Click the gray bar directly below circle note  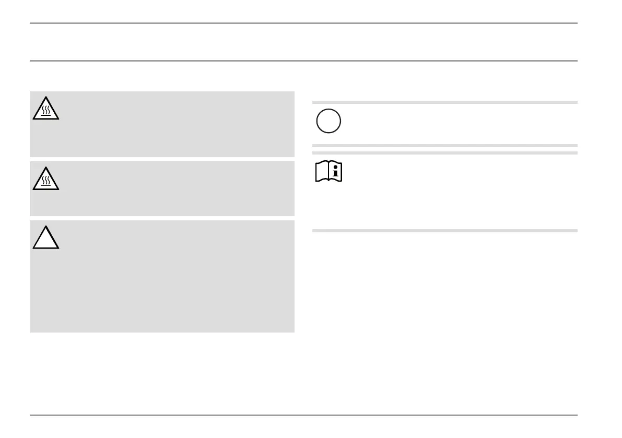pyautogui.click(x=444, y=146)
